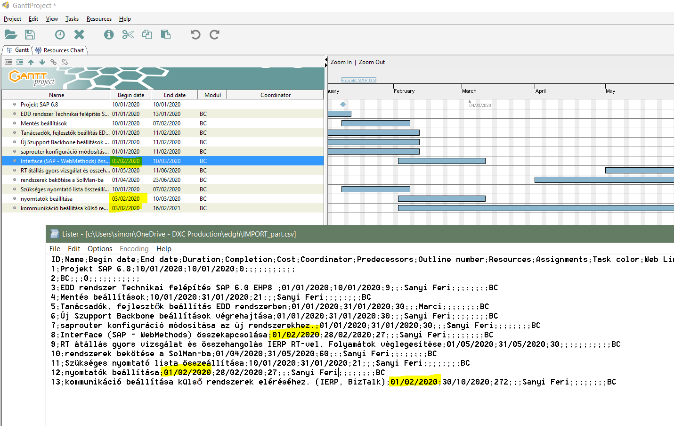Copy the selected task
Image resolution: width=674 pixels, height=426 pixels.
(146, 34)
